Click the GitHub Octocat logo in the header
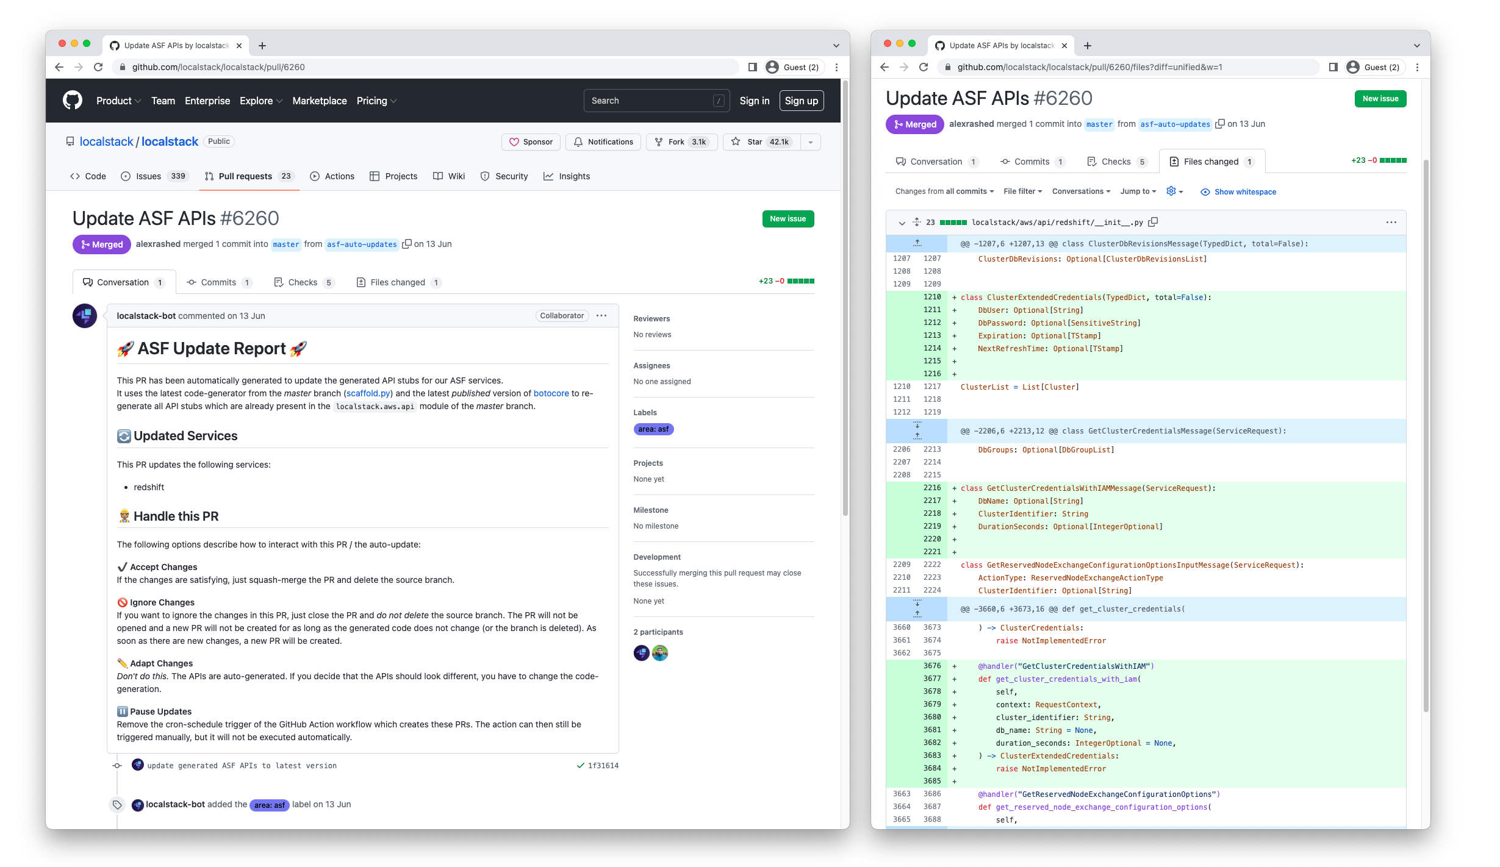This screenshot has height=867, width=1500. tap(73, 101)
